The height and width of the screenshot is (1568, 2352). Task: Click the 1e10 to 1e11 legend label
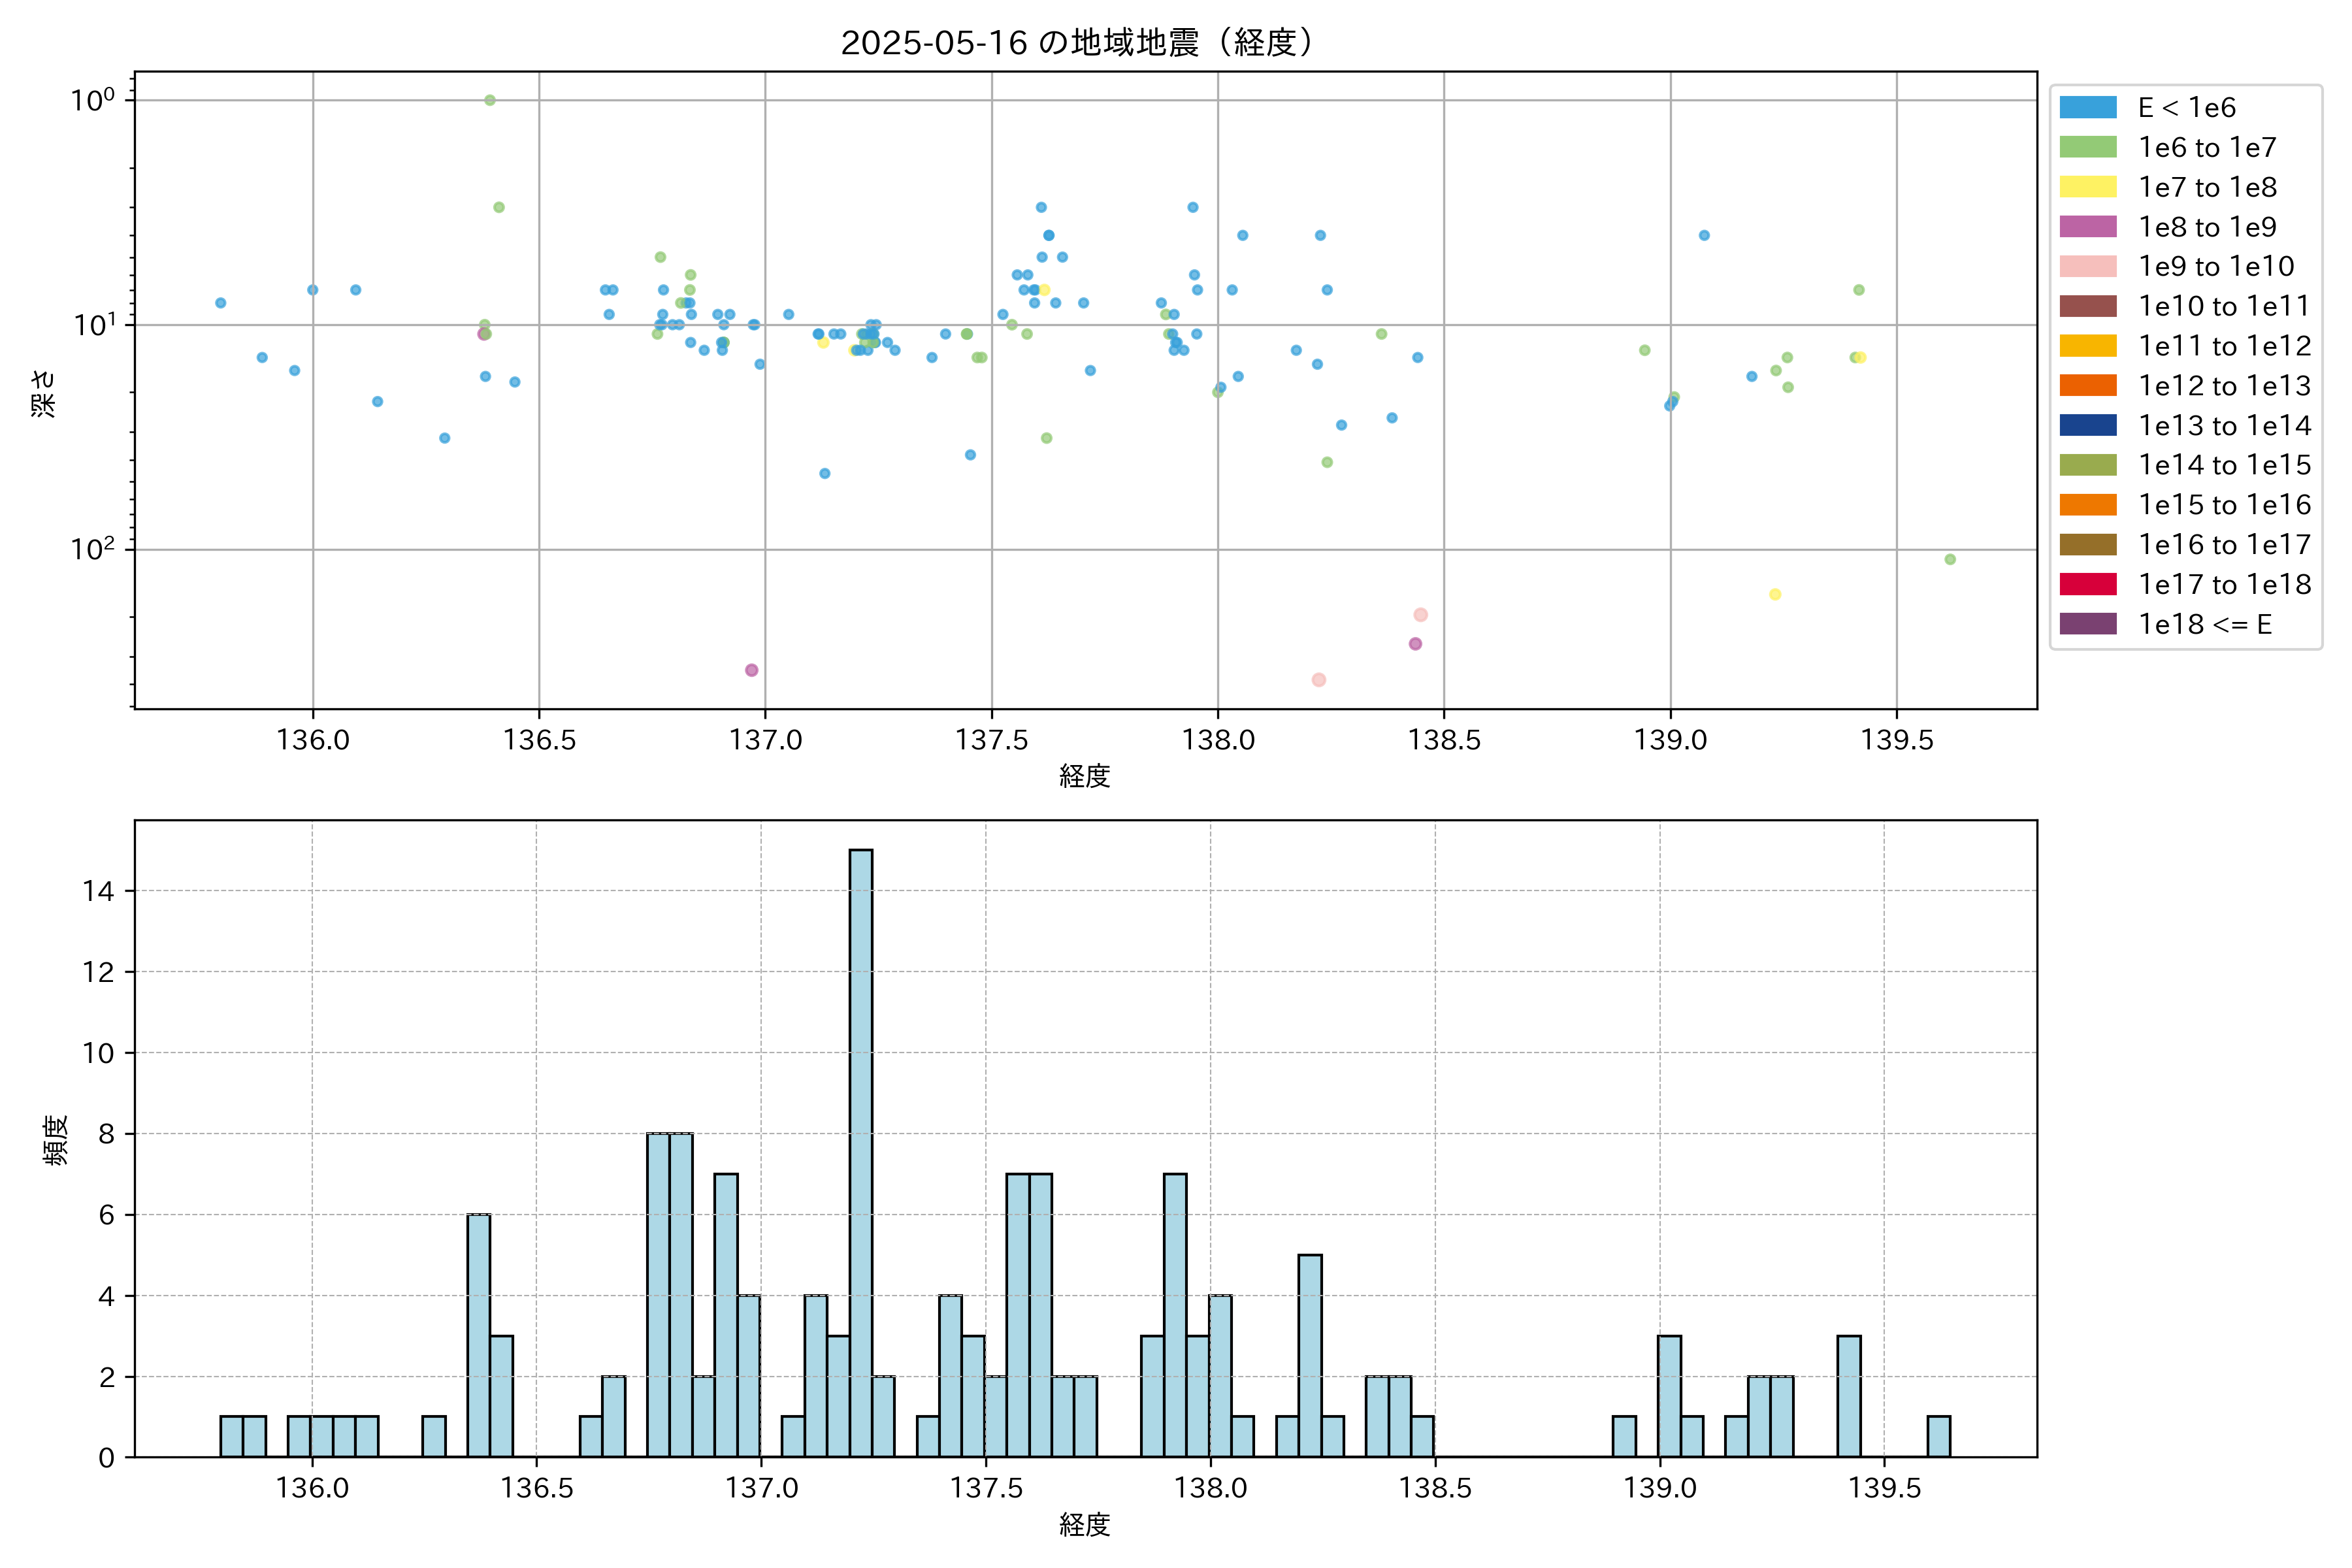click(2224, 307)
